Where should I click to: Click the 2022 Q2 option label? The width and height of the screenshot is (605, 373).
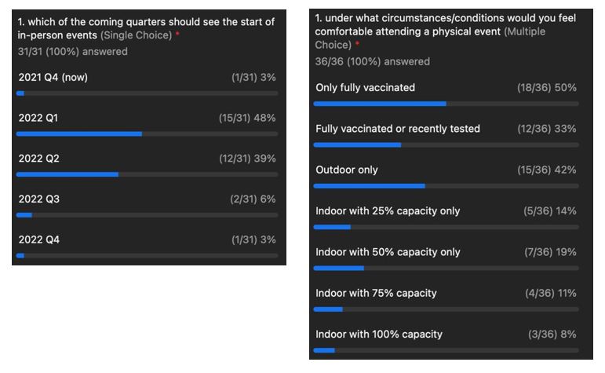click(x=38, y=159)
